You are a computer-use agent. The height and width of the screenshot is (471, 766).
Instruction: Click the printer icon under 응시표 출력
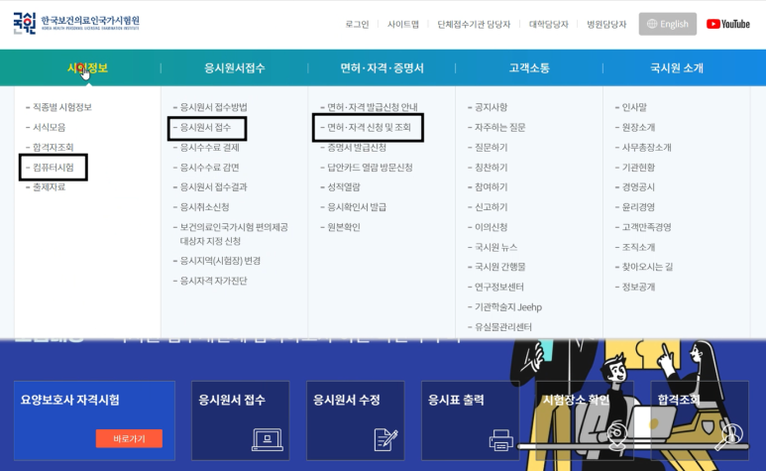pyautogui.click(x=500, y=437)
